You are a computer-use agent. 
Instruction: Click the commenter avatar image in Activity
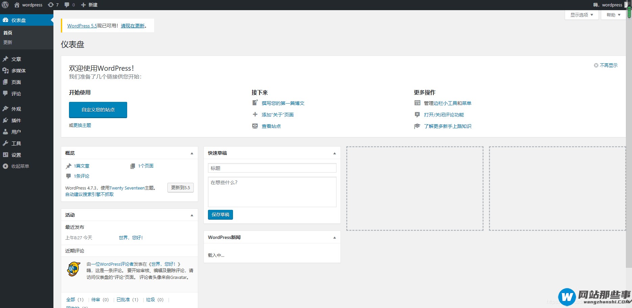click(73, 269)
